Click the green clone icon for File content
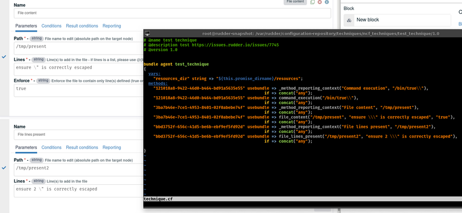The image size is (462, 213). pos(312,2)
